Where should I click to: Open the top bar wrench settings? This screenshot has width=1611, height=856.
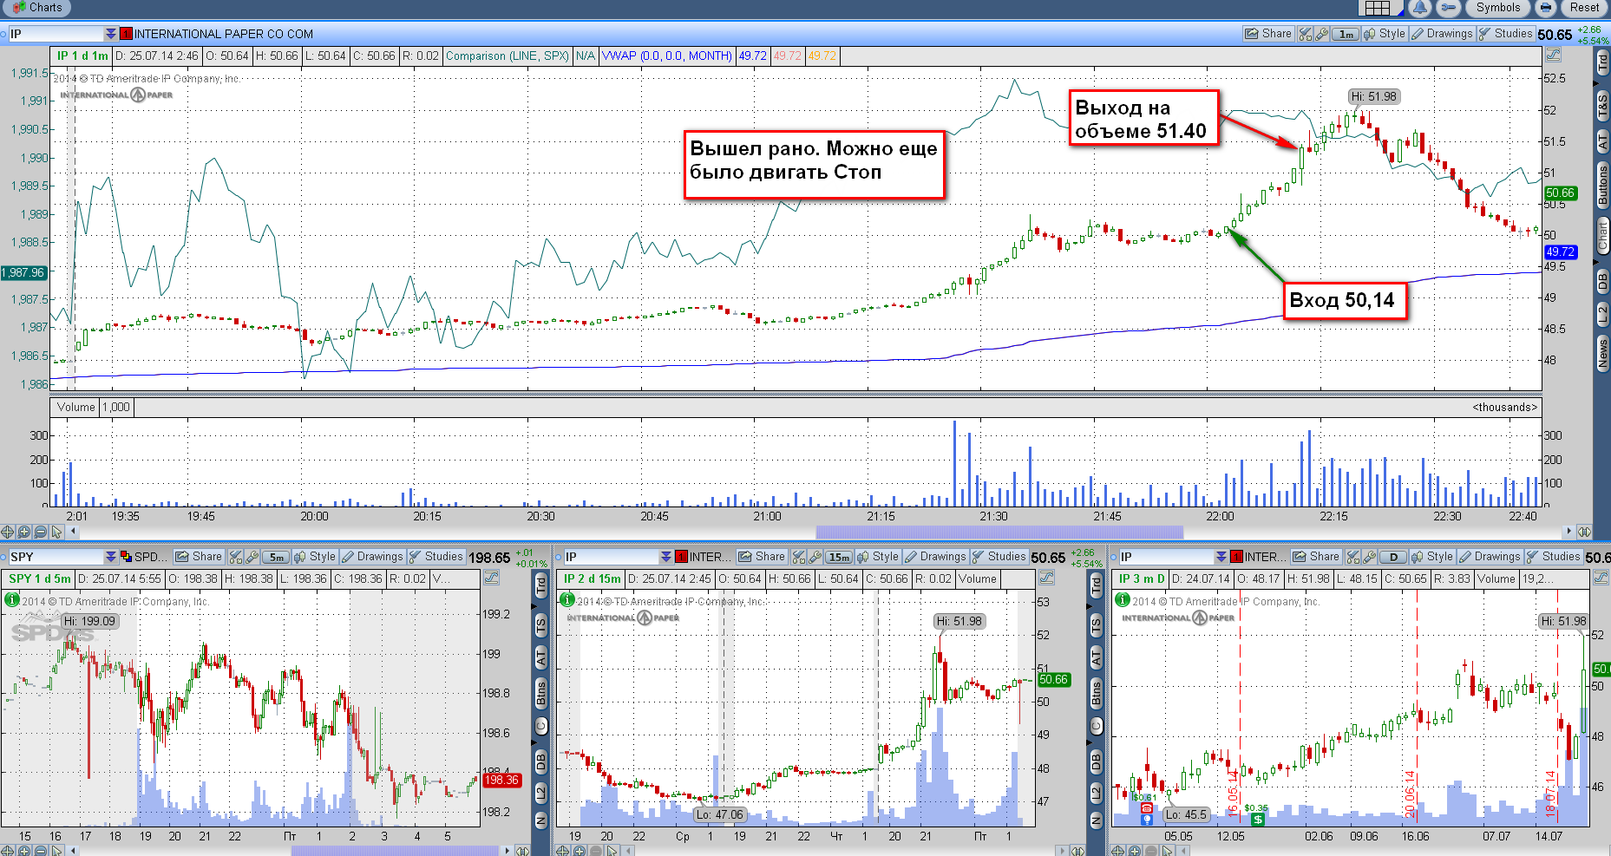[x=1447, y=8]
